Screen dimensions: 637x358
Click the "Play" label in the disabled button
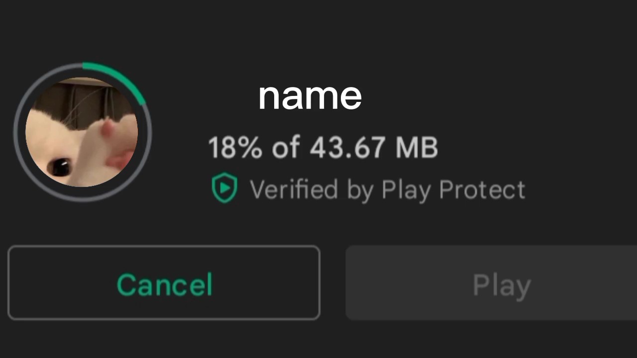[x=501, y=285]
